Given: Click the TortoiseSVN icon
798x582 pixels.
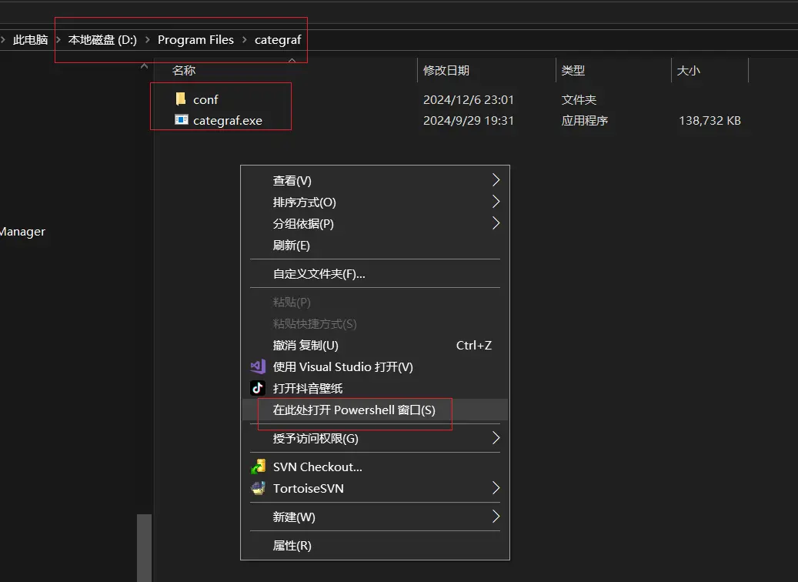Looking at the screenshot, I should click(x=258, y=489).
